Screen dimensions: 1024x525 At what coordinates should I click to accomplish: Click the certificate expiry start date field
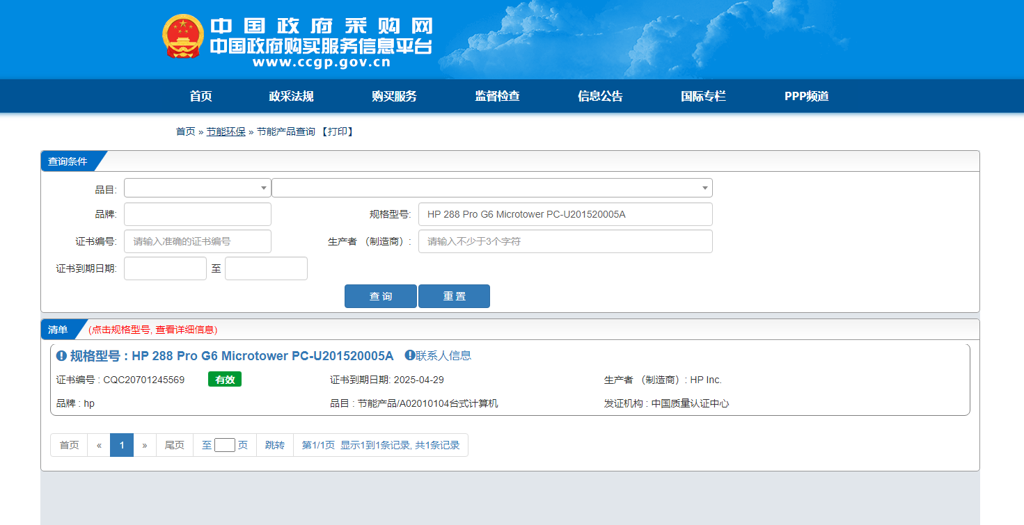point(165,268)
